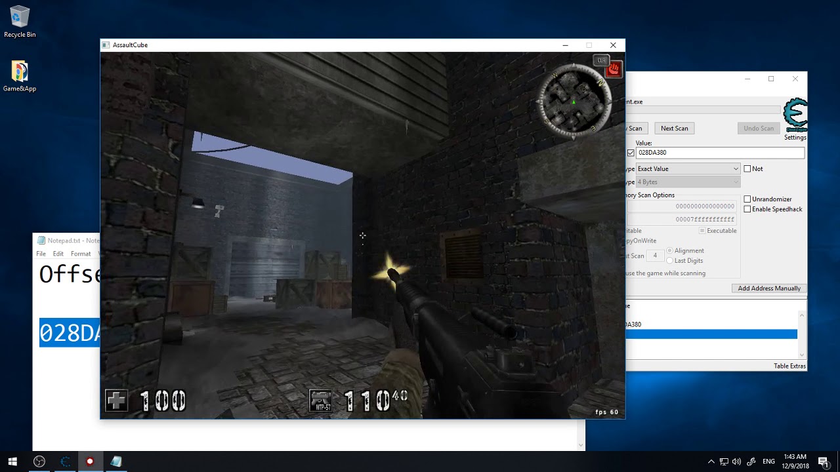Click the Undo Scan button
The width and height of the screenshot is (840, 472).
759,128
